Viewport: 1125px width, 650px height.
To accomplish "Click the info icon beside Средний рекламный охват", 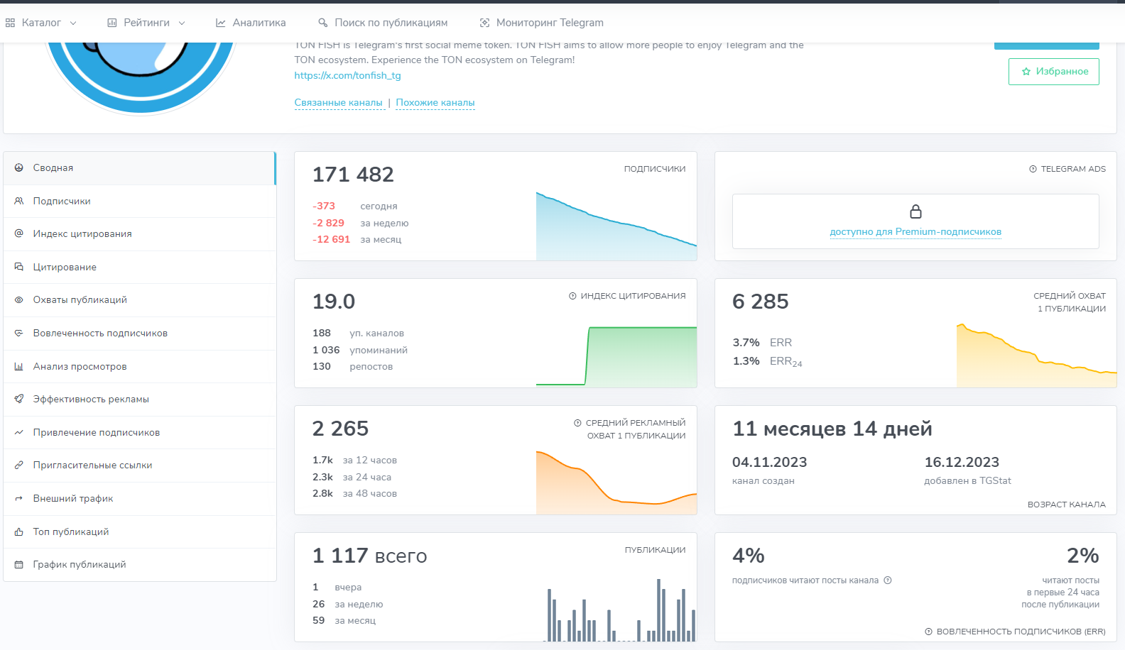I will pos(577,423).
